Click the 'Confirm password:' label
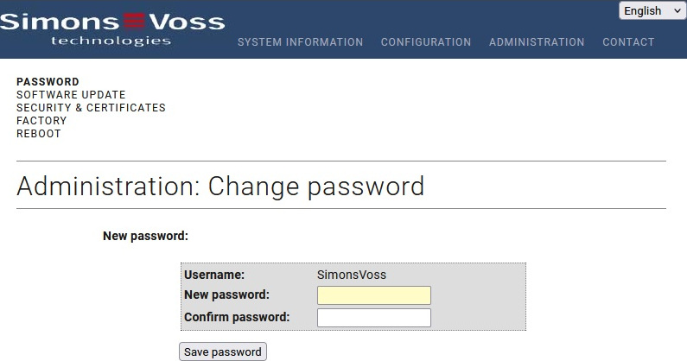This screenshot has width=687, height=361. click(x=237, y=317)
